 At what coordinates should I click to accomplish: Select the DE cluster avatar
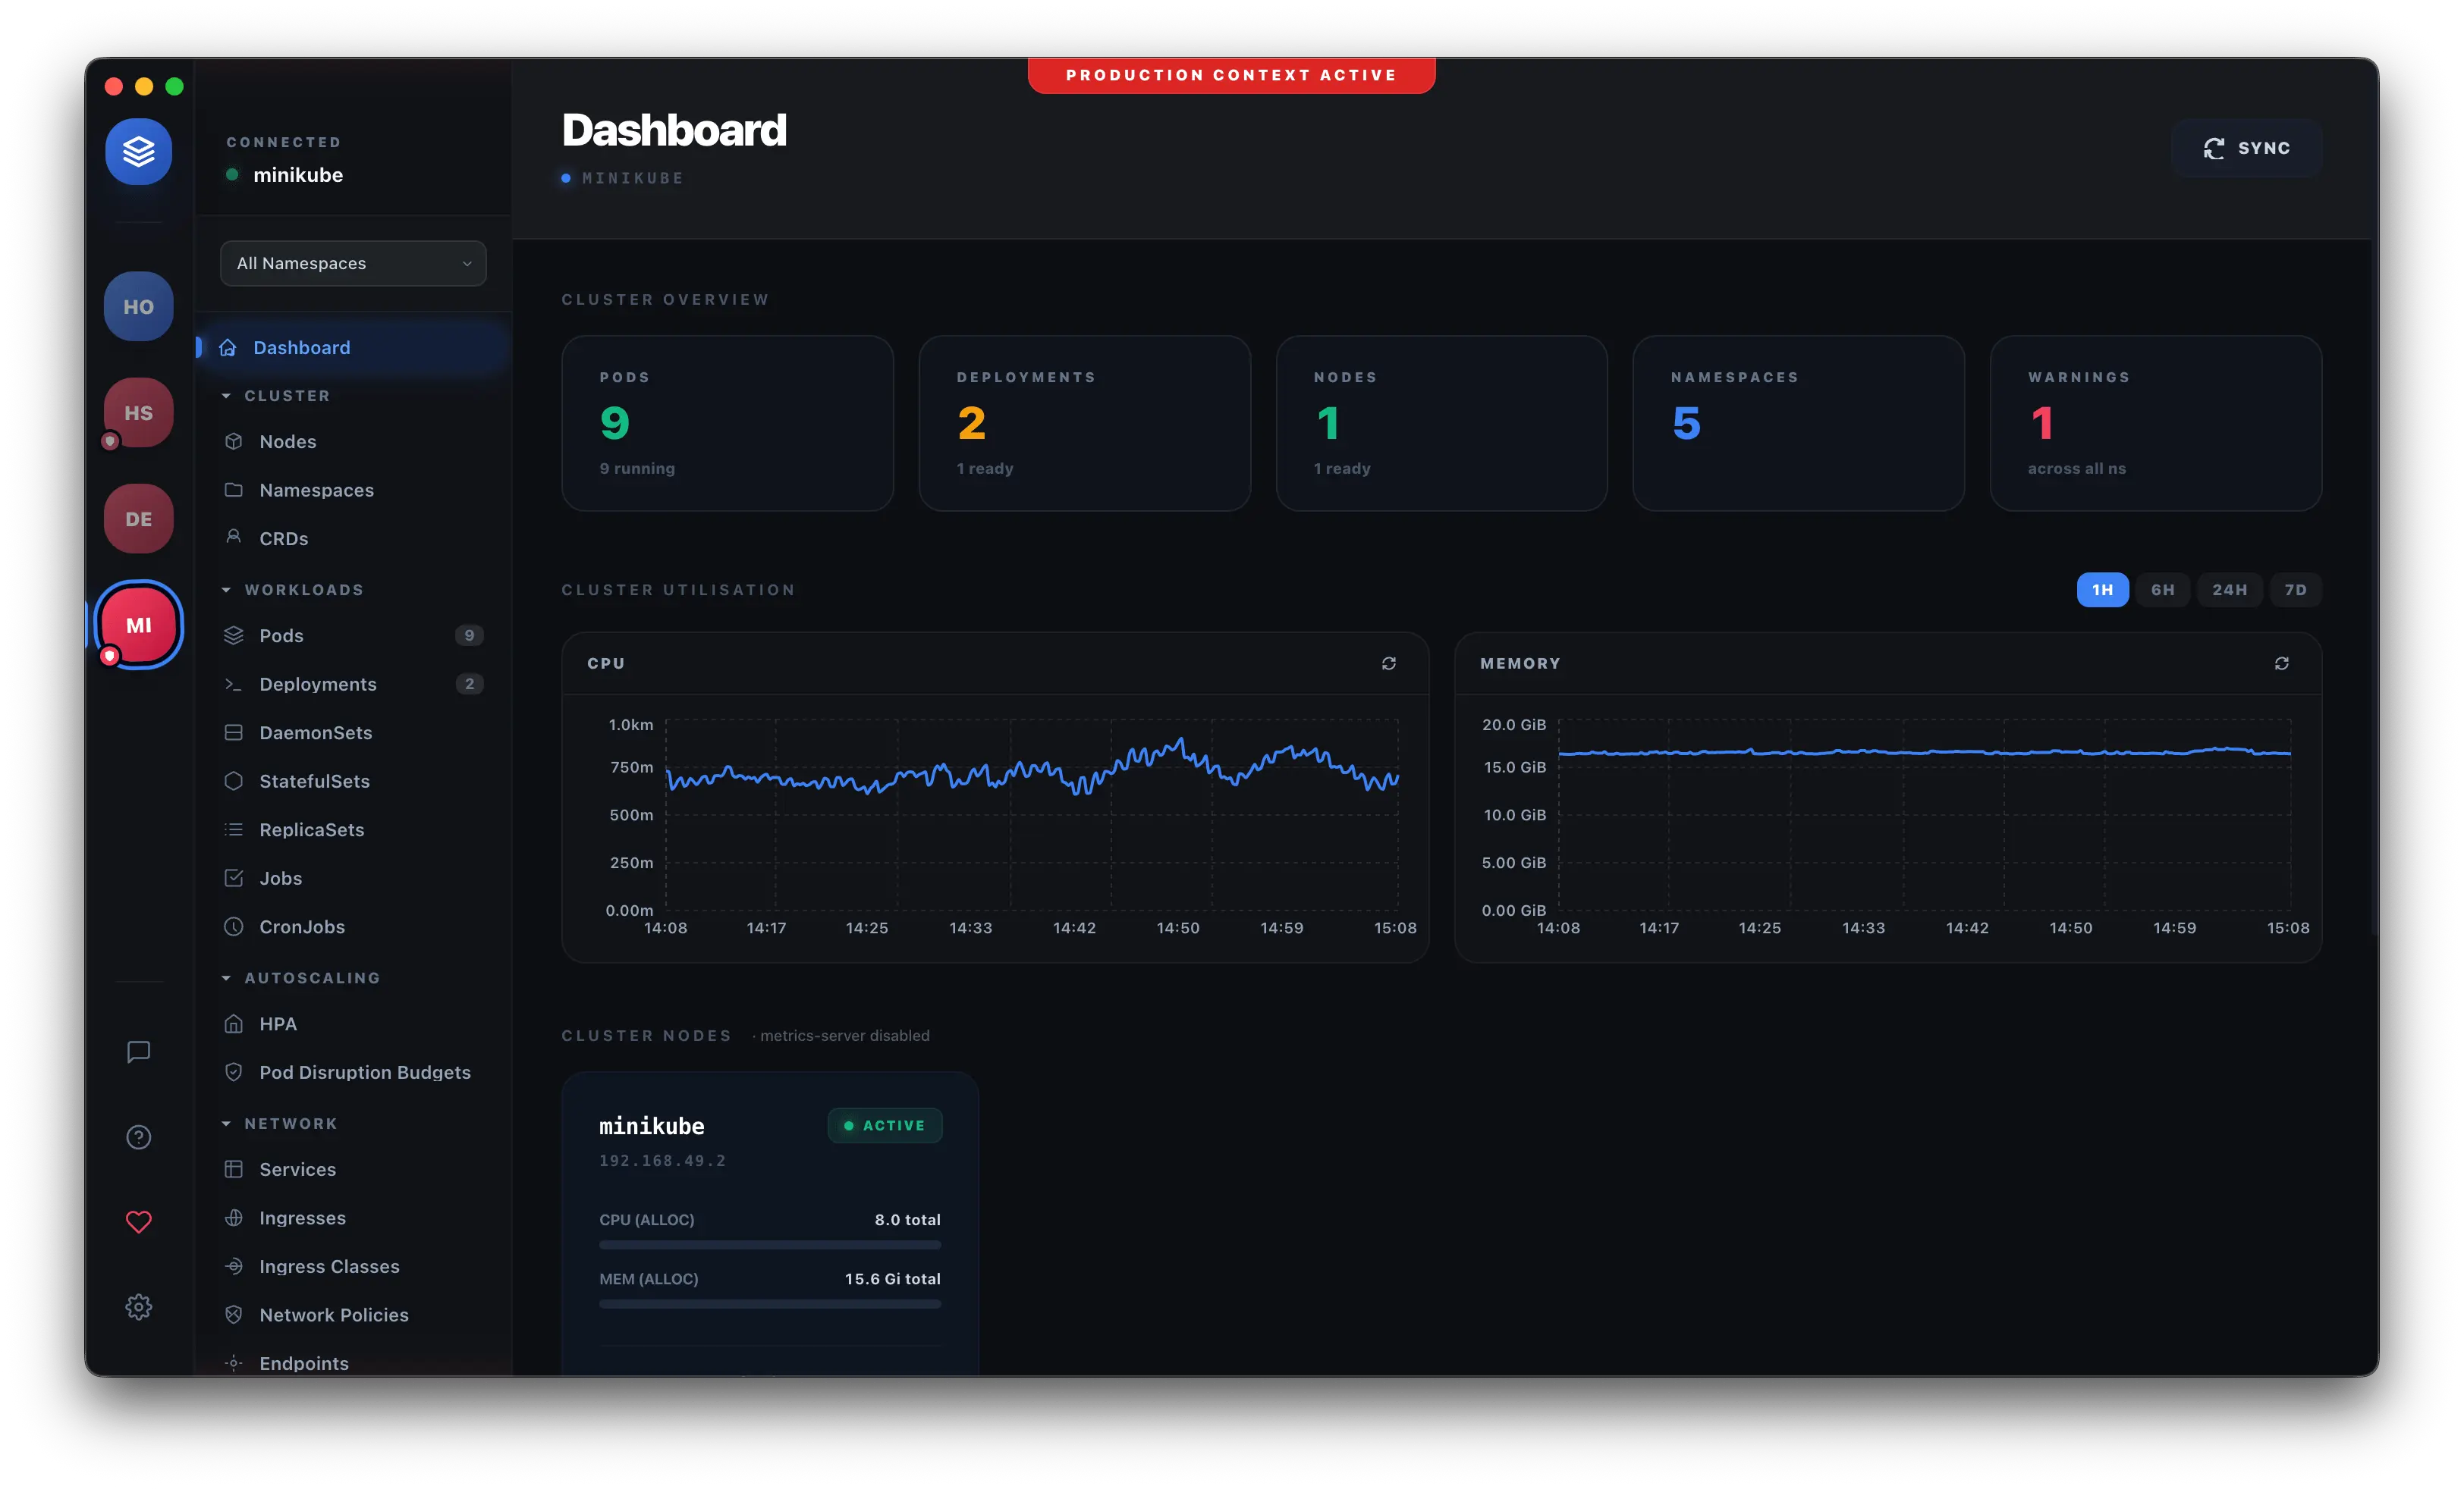click(138, 519)
